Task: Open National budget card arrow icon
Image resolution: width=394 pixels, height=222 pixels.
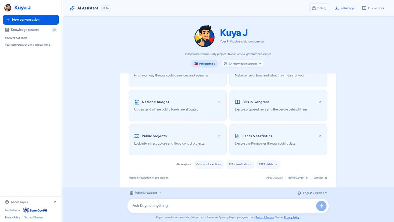Action: click(x=219, y=102)
